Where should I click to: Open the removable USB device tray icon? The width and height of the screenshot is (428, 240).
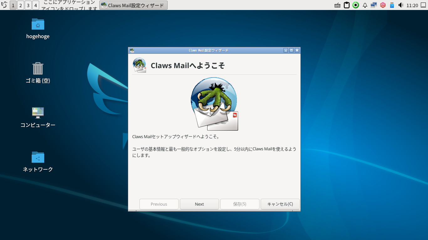[392, 5]
